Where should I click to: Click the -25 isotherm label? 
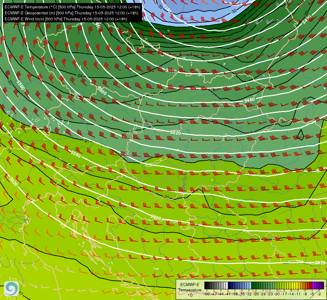pyautogui.click(x=306, y=14)
